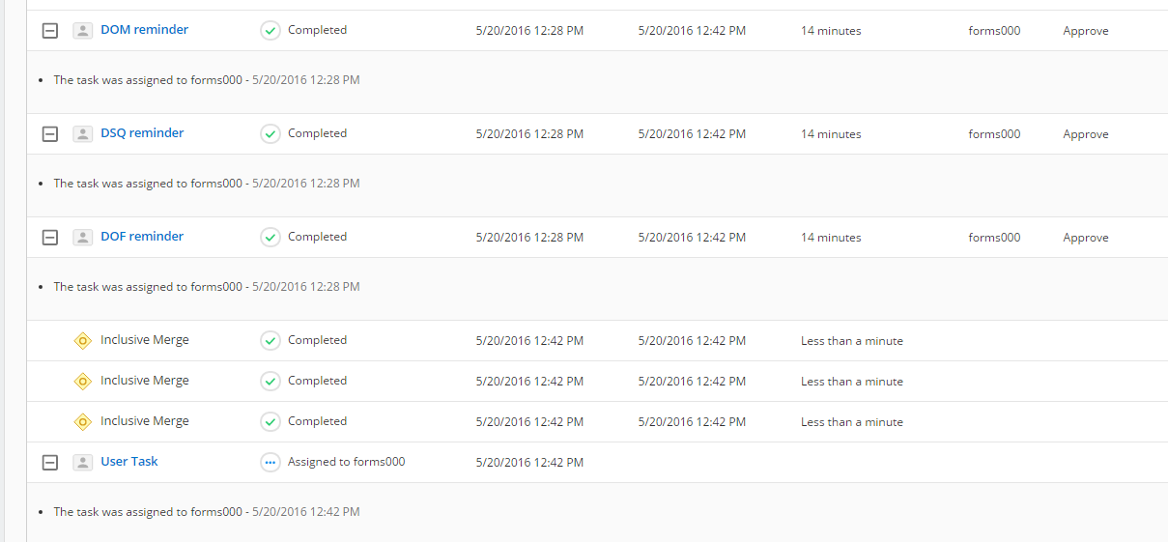Click the Completed checkmark icon for DSQ reminder
Viewport: 1168px width, 542px height.
pyautogui.click(x=271, y=134)
